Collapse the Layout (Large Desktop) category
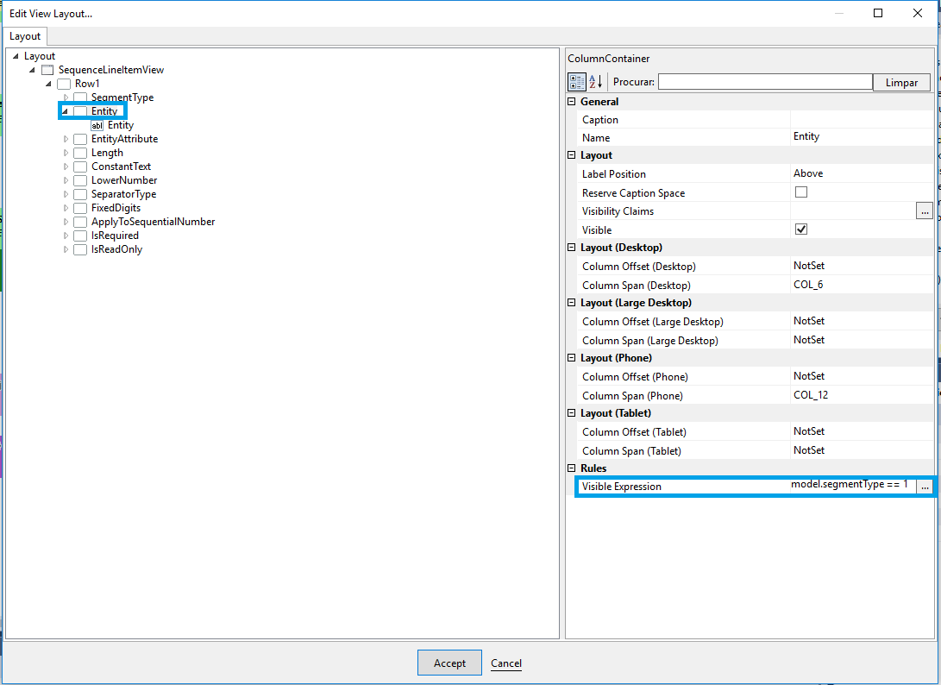Screen dimensions: 941x685 tap(571, 303)
